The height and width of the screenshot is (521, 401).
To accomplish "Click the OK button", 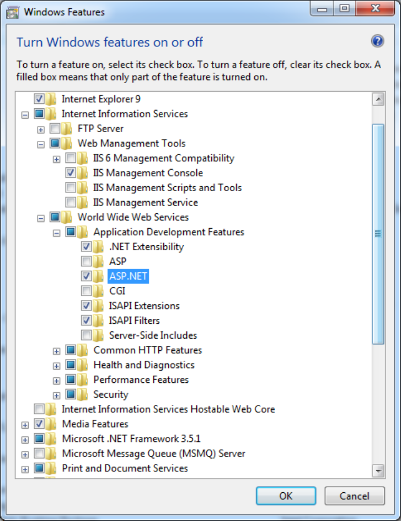I will click(286, 496).
